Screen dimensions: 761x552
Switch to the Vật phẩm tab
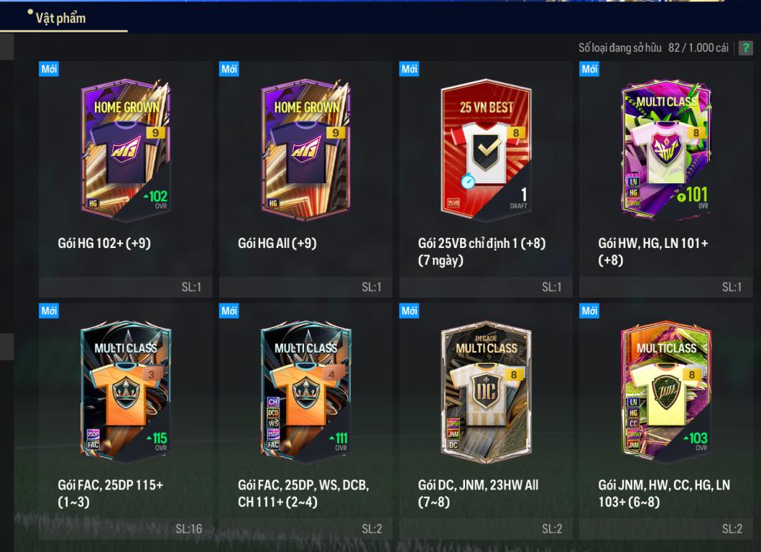[x=60, y=19]
